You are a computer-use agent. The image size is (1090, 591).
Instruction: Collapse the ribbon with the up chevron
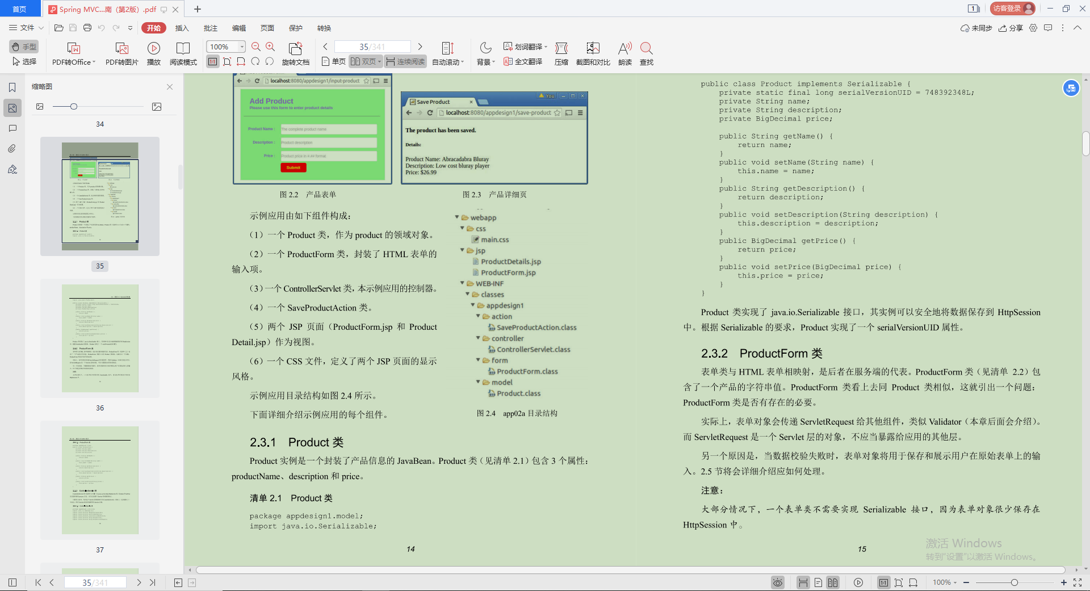point(1078,28)
